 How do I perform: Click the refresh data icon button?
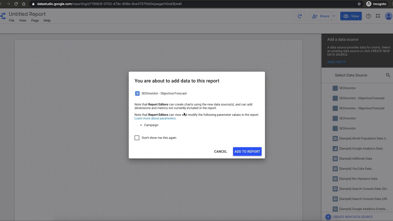[x=300, y=16]
